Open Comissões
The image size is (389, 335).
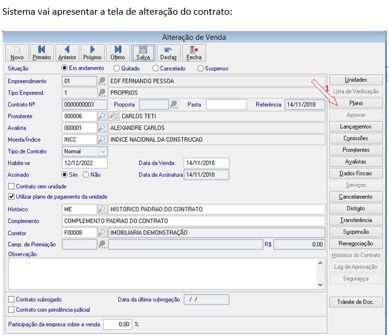click(356, 138)
